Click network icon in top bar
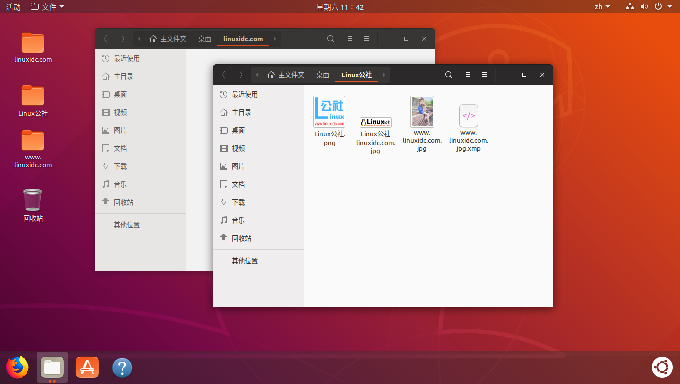 tap(630, 7)
